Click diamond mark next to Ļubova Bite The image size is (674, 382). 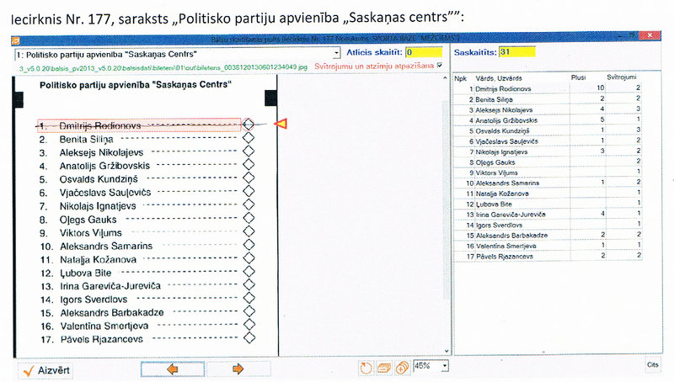pos(249,271)
